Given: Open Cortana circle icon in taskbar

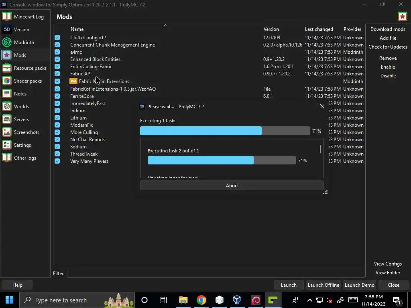Looking at the screenshot, I should pyautogui.click(x=144, y=300).
